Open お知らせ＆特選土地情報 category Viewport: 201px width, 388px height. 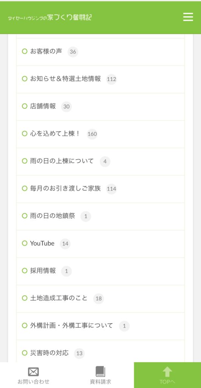tap(65, 79)
